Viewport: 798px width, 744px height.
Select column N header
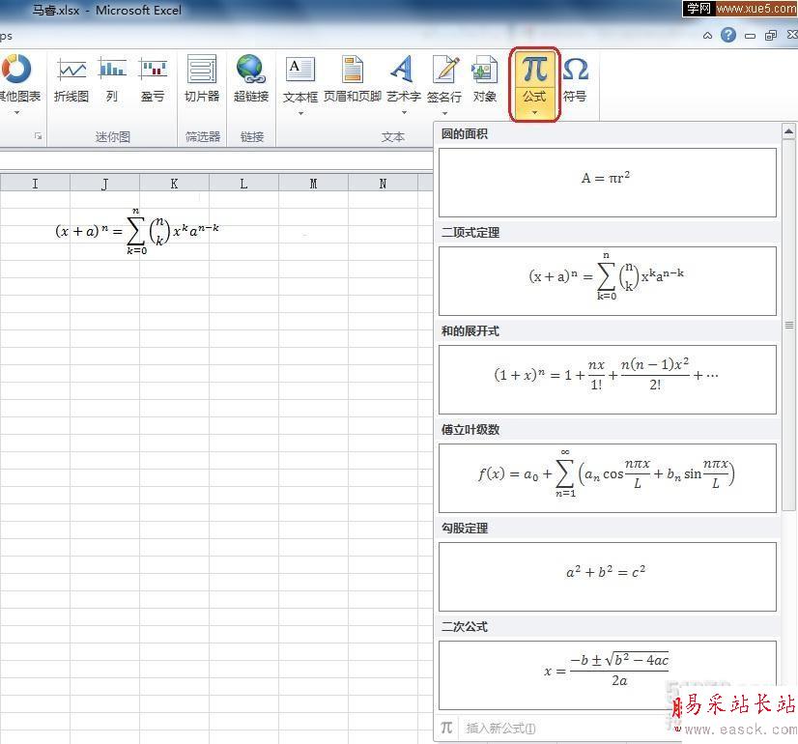tap(383, 184)
